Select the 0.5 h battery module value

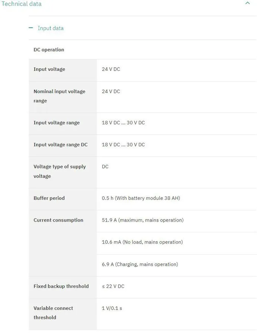click(141, 198)
